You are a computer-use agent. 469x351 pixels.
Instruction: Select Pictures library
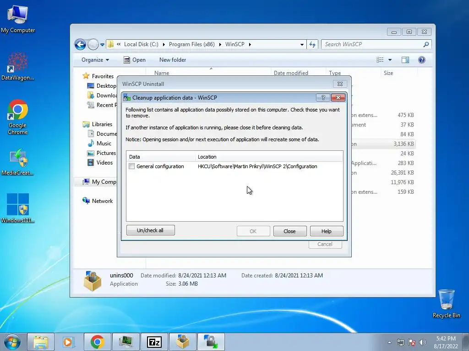coord(102,153)
